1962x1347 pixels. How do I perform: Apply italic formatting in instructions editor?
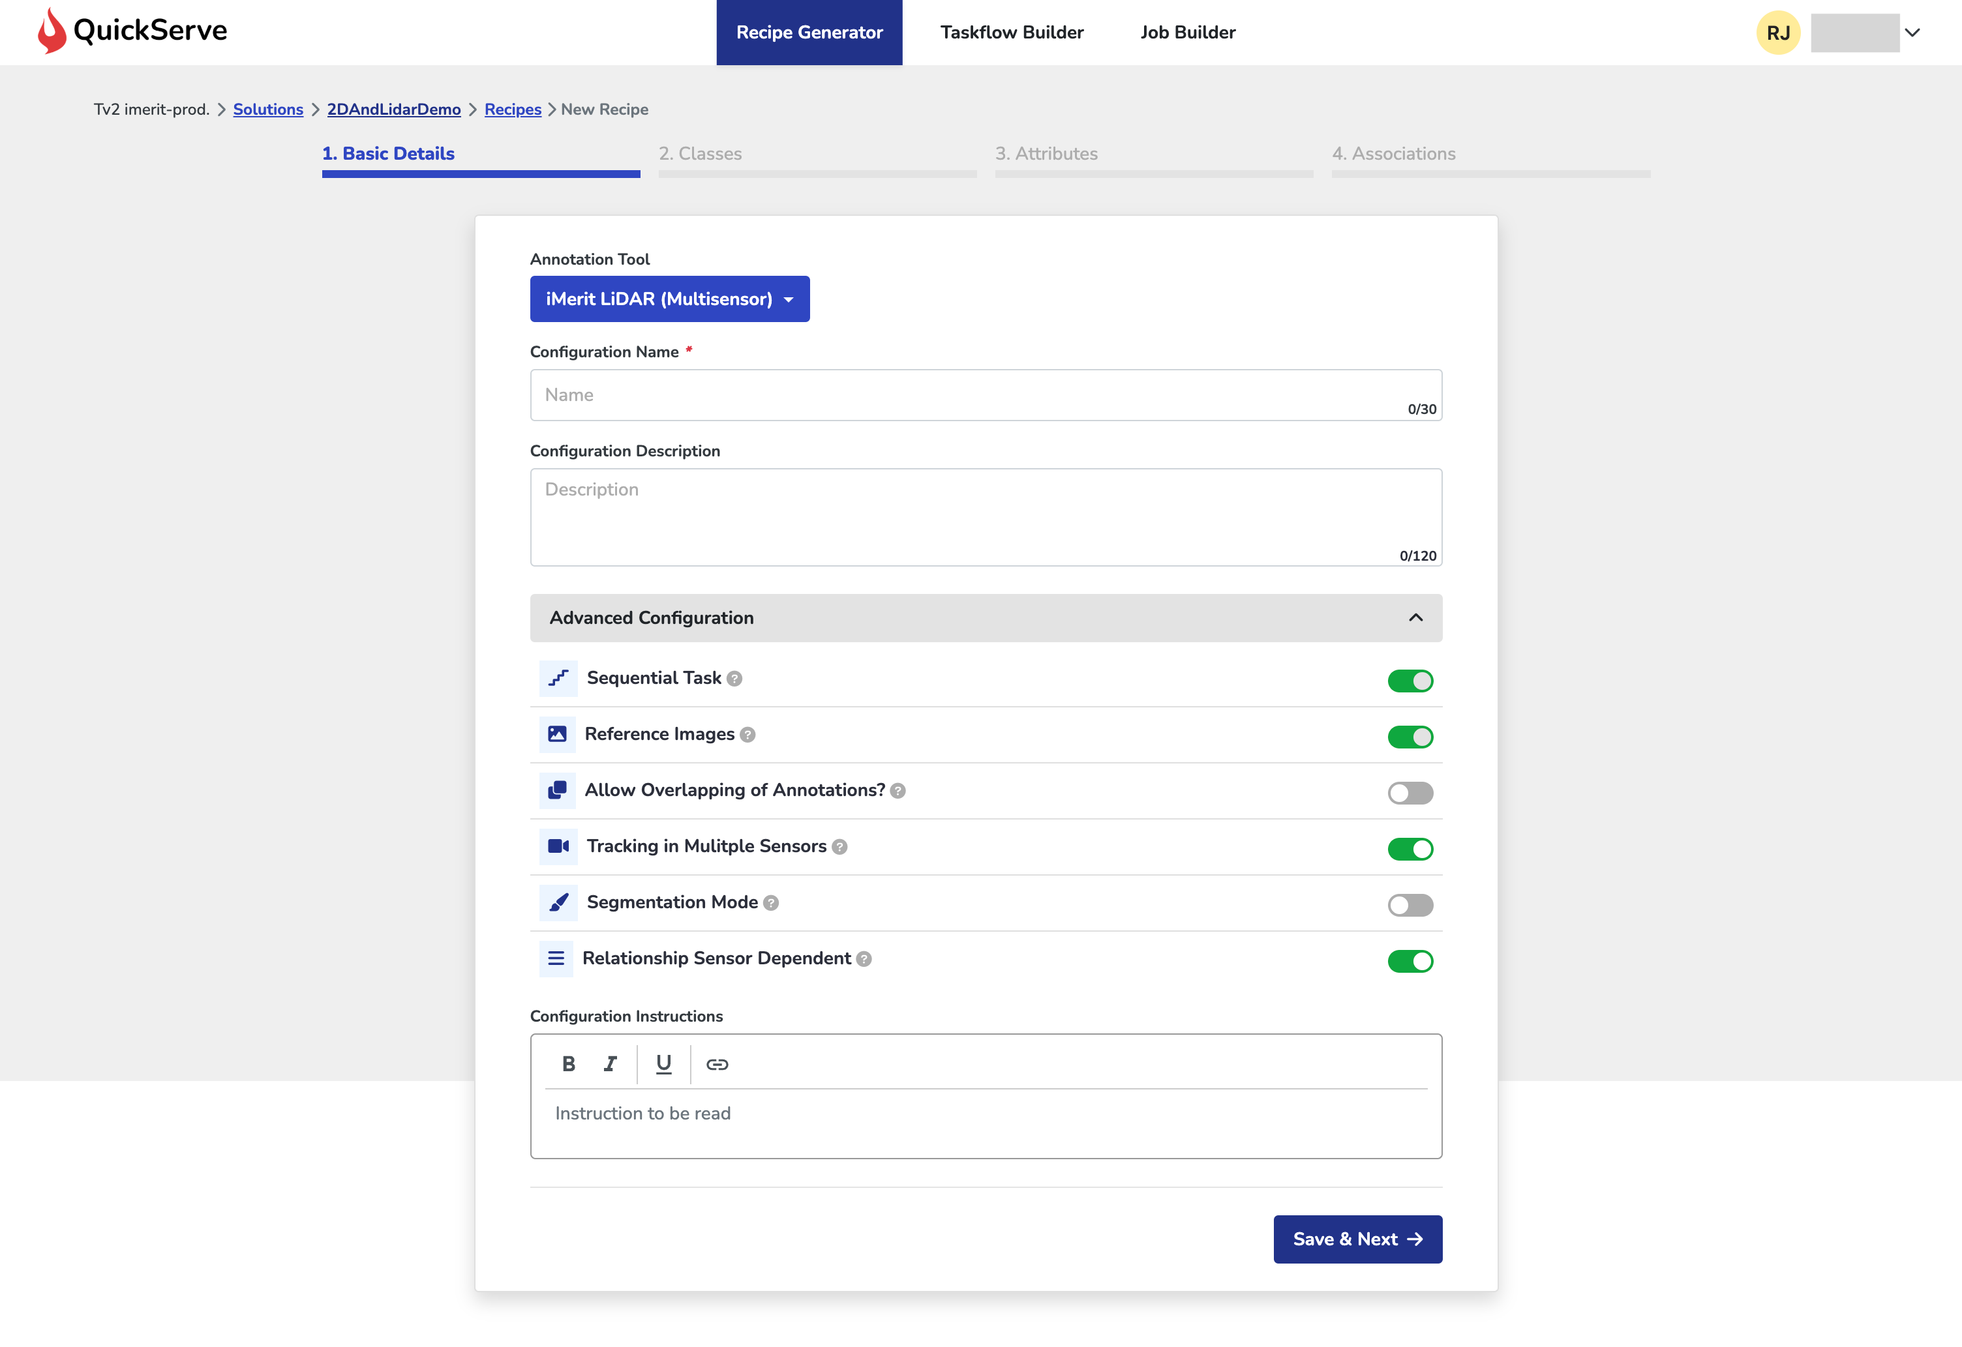point(609,1064)
